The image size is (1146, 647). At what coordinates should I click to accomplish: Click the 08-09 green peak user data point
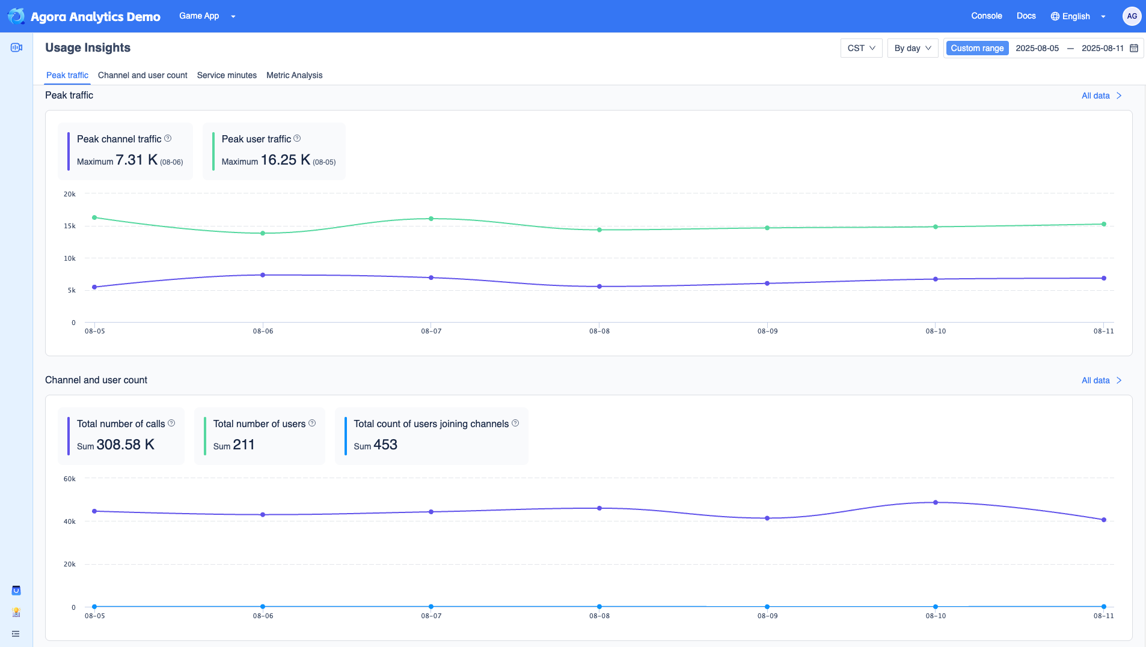[x=767, y=228]
